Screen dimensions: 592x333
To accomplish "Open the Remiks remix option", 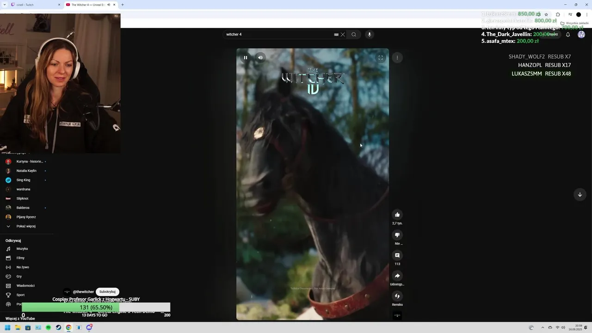I will point(397,296).
